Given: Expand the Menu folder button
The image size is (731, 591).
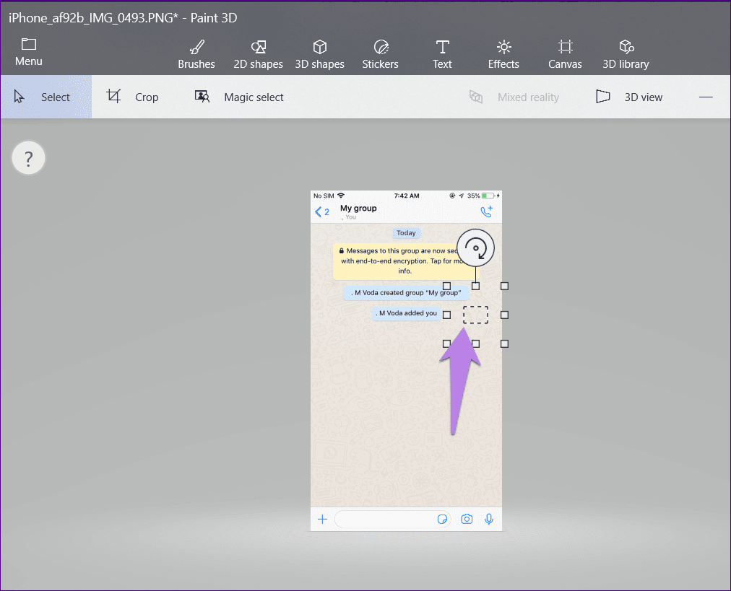Looking at the screenshot, I should click(29, 53).
